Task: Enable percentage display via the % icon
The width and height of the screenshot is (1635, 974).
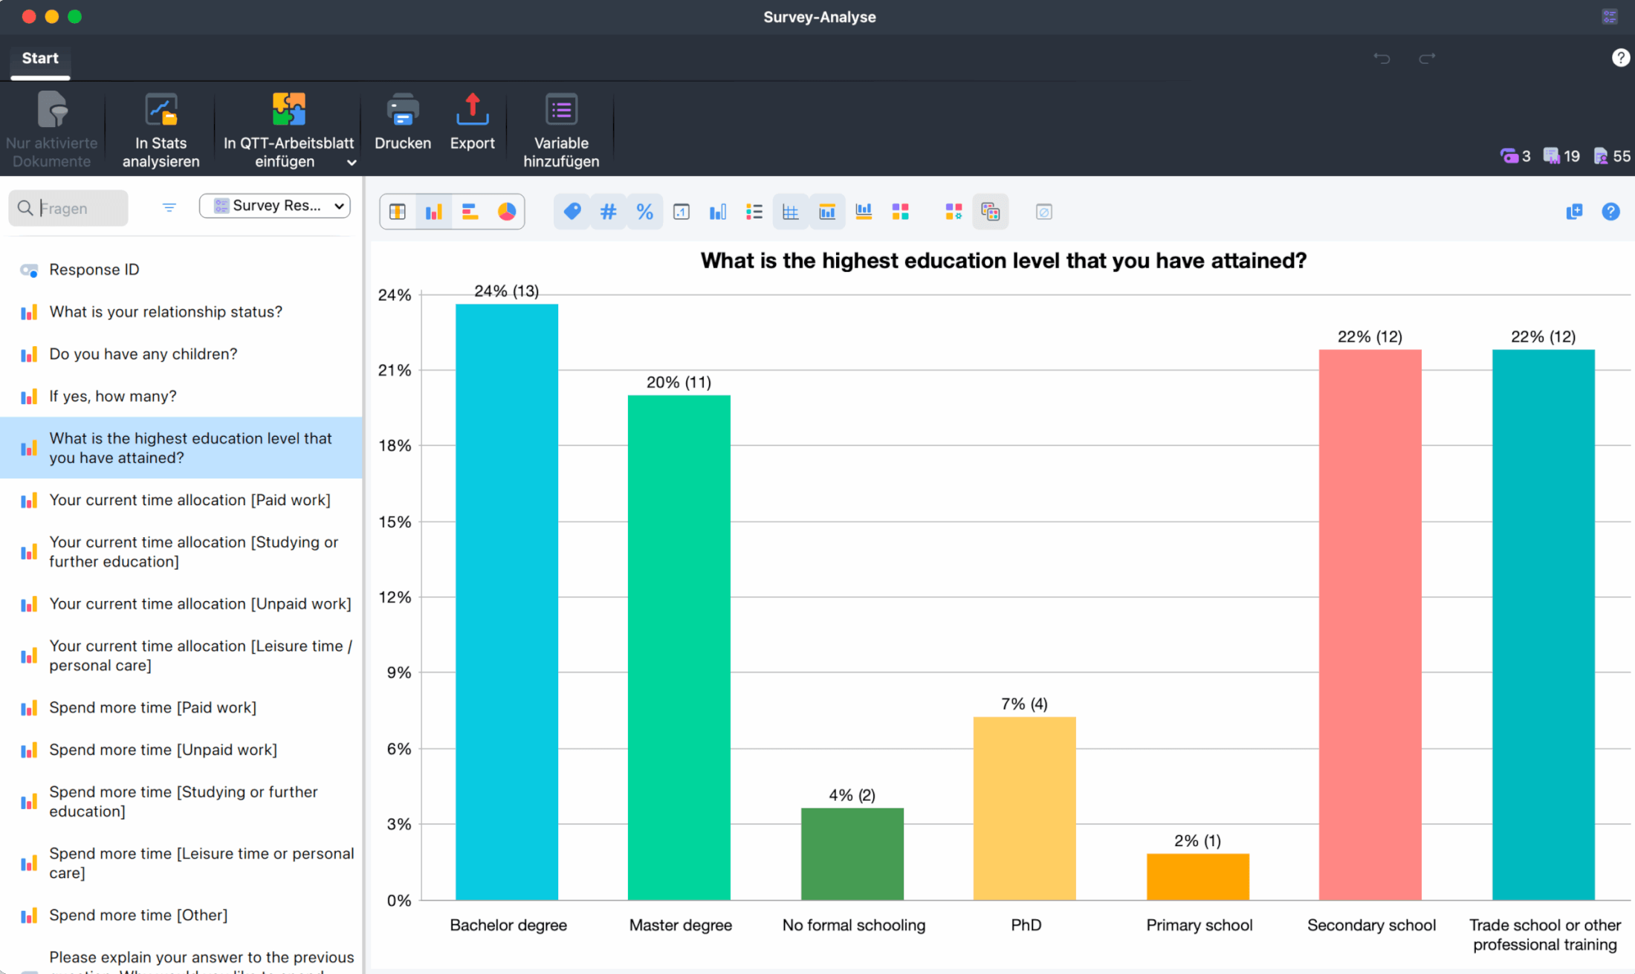Action: coord(644,211)
